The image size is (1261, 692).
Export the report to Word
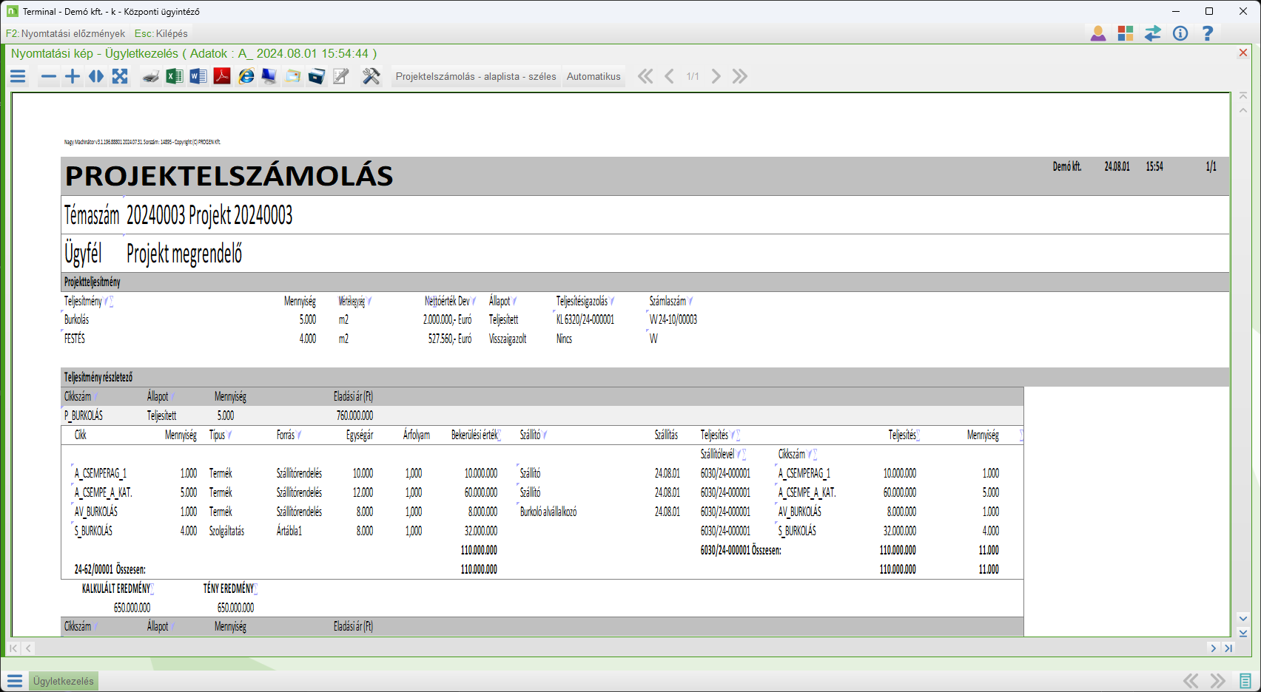[x=198, y=76]
